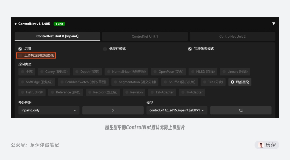
Task: Switch to ControlNet Unit 1 tab
Action: (145, 36)
